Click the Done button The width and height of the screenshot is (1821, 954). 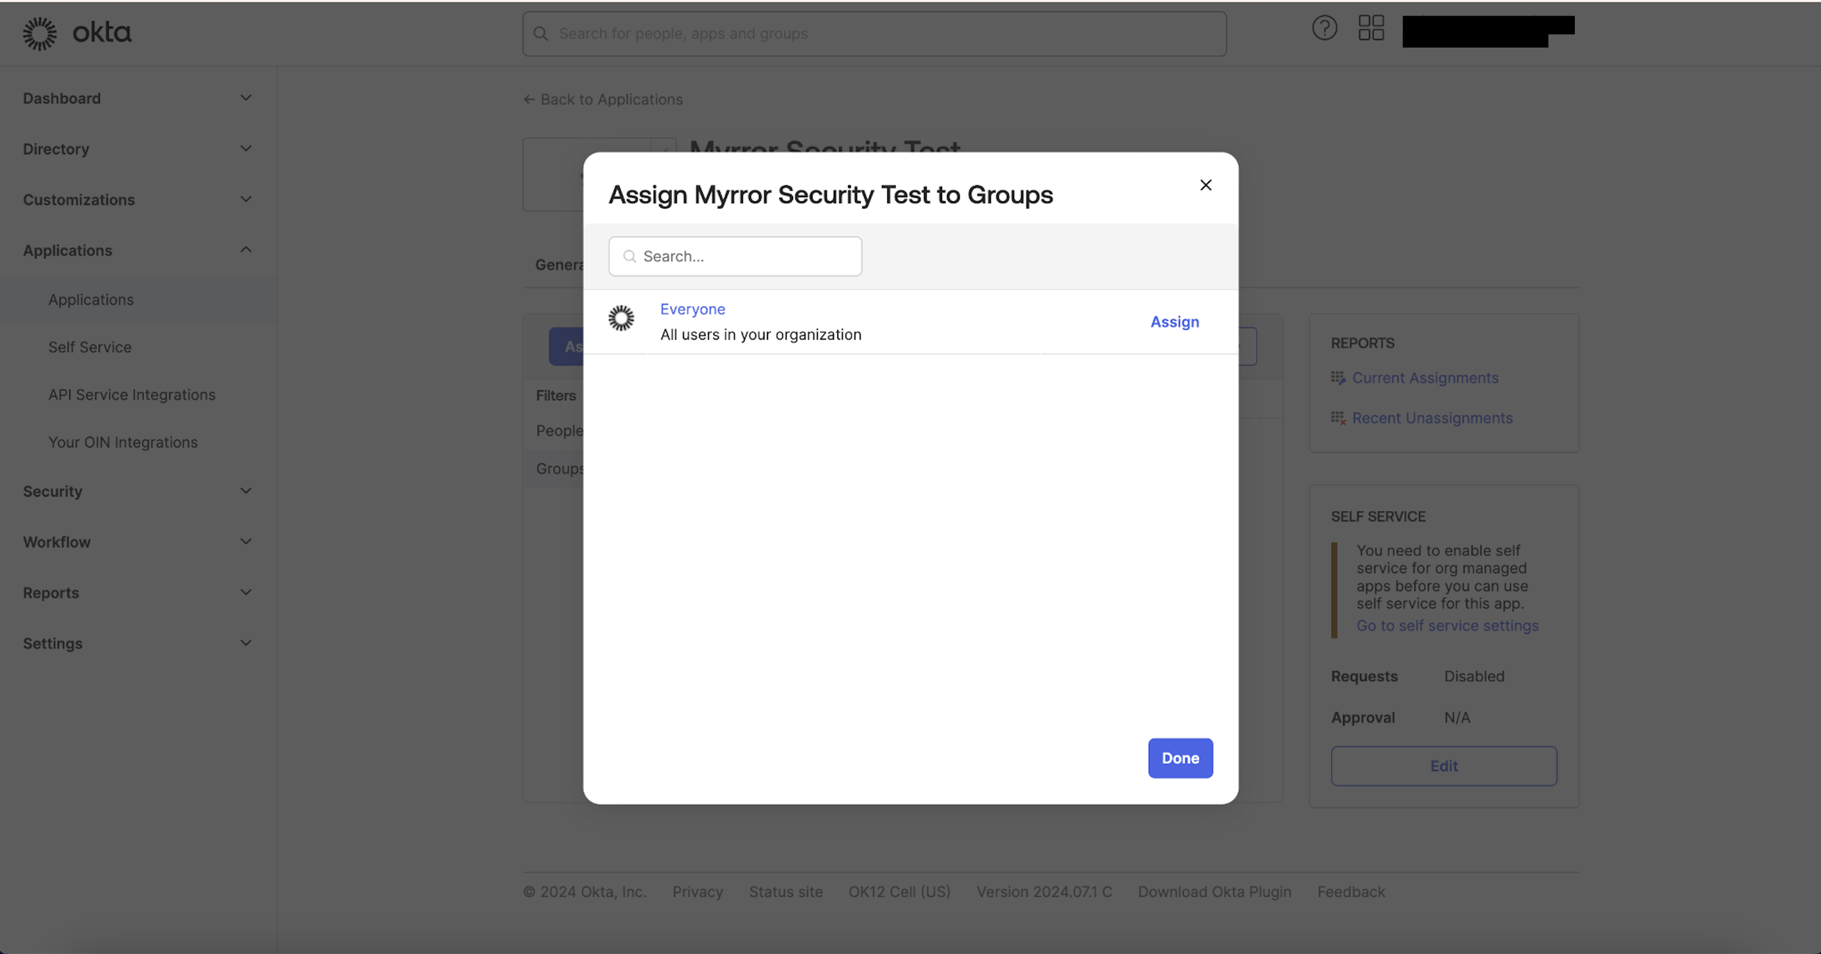1180,758
